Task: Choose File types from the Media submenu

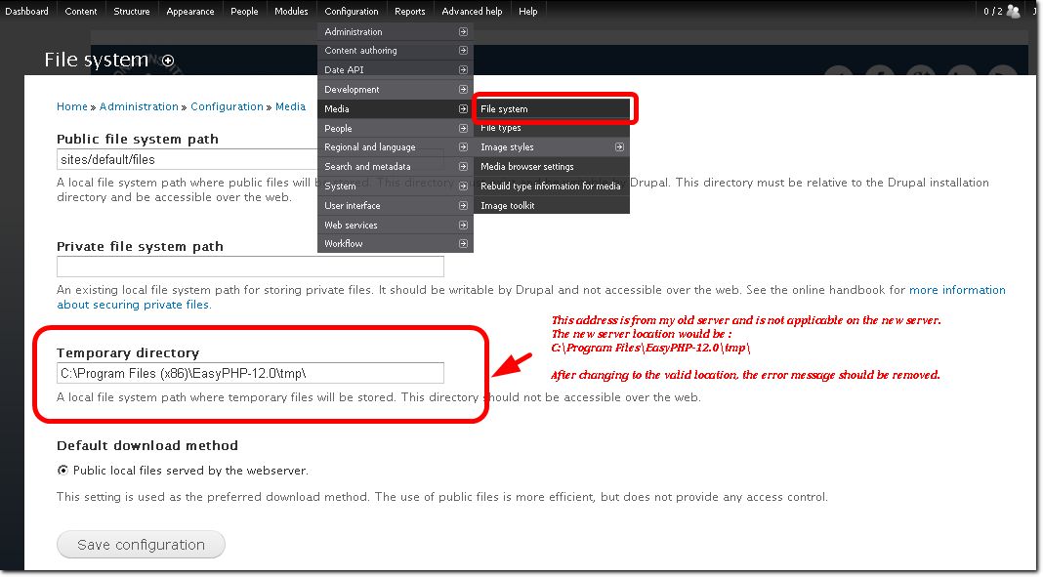Action: [x=501, y=128]
